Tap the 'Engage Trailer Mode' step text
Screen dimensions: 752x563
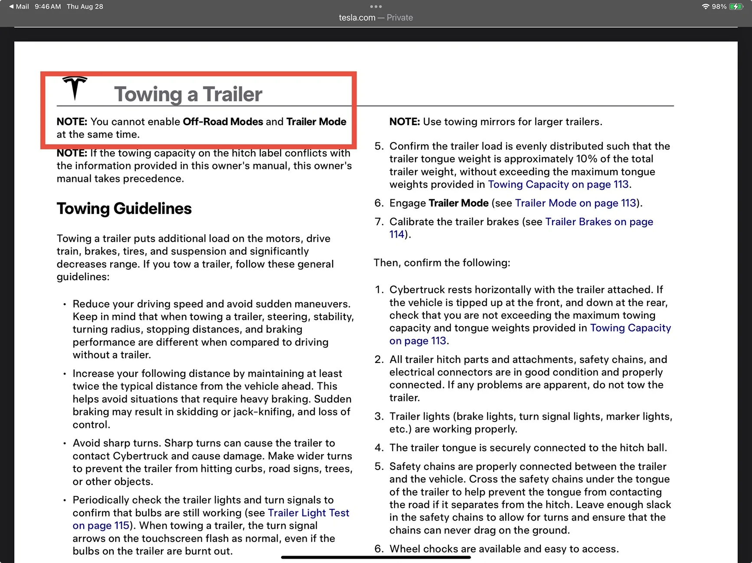click(516, 203)
